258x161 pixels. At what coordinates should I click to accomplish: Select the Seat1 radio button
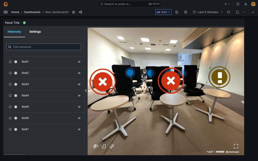[10, 62]
